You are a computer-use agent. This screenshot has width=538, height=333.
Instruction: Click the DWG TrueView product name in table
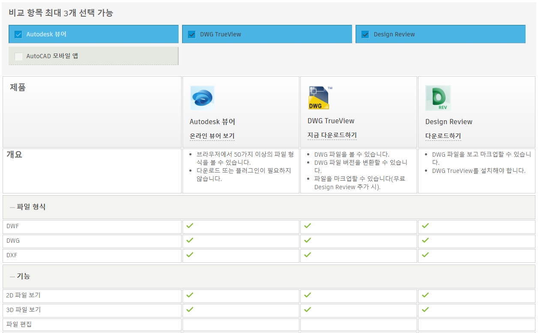[x=331, y=121]
